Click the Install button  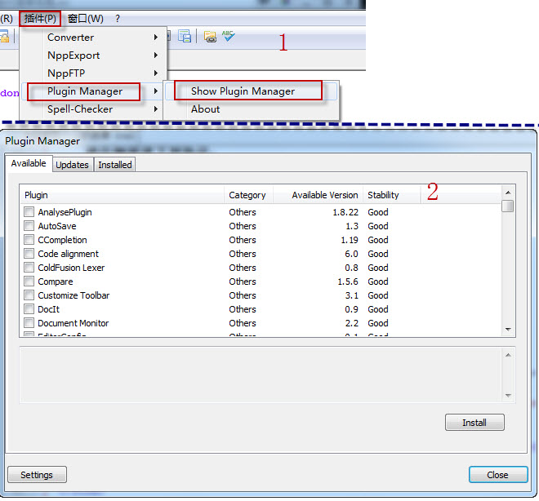(474, 423)
